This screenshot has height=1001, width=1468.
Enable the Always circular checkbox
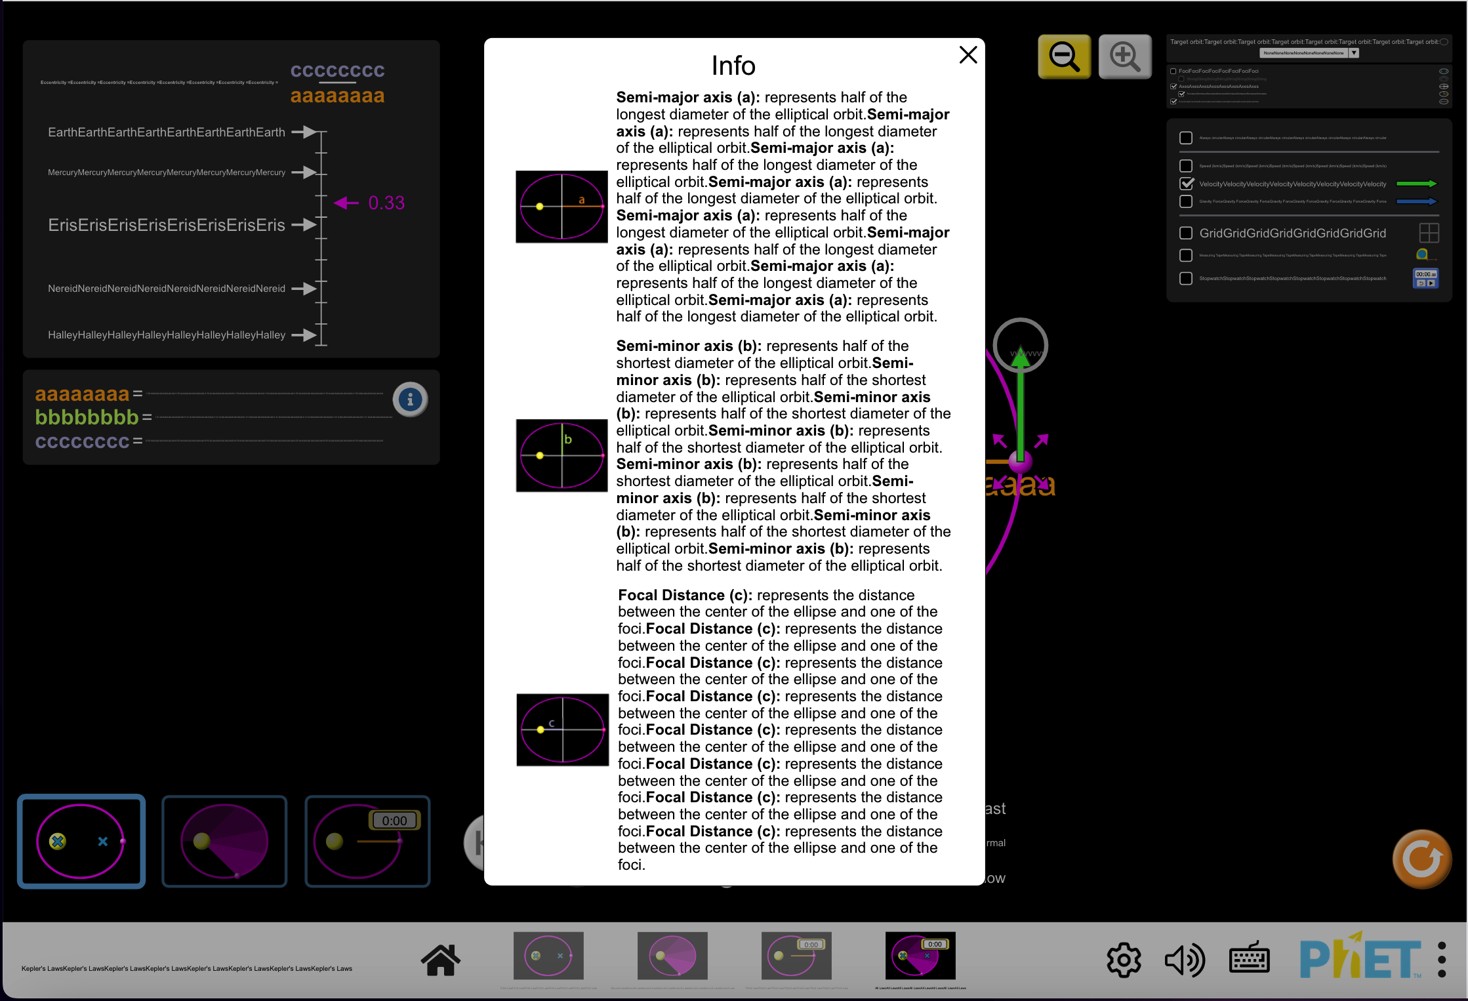point(1186,138)
